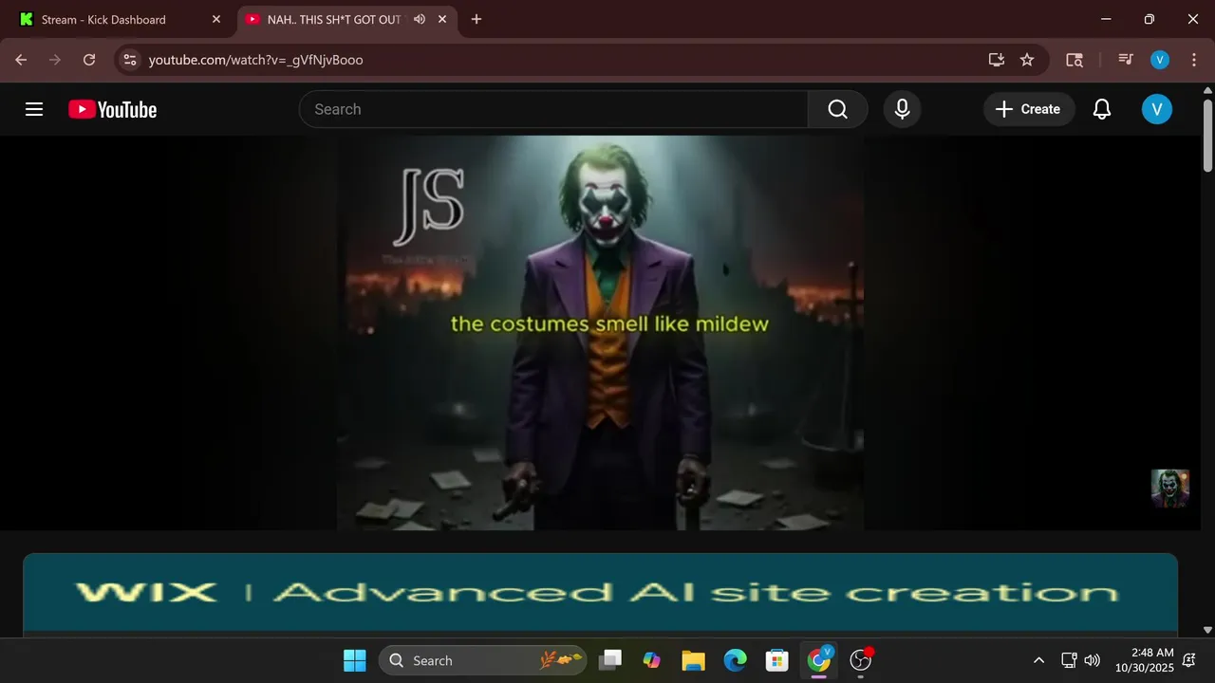Mute the tab via its speaker icon

420,19
